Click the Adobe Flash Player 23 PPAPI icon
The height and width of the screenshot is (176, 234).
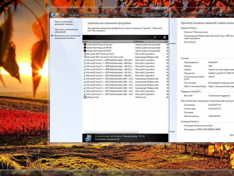coord(85,51)
